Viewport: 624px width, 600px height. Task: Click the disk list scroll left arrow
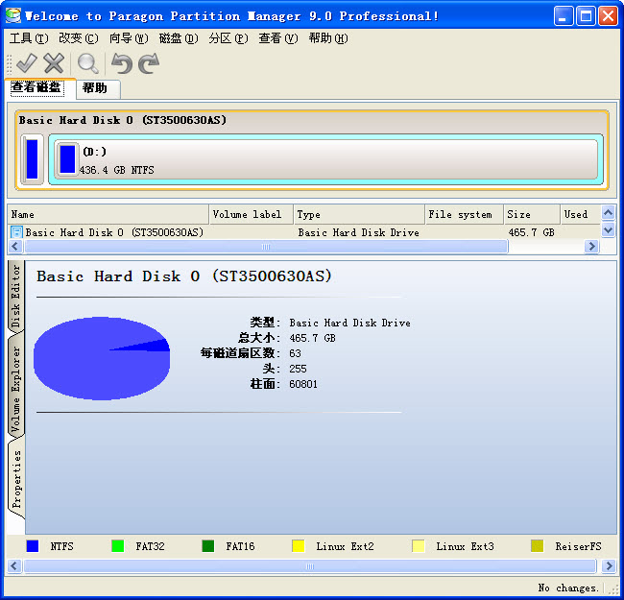pyautogui.click(x=15, y=247)
